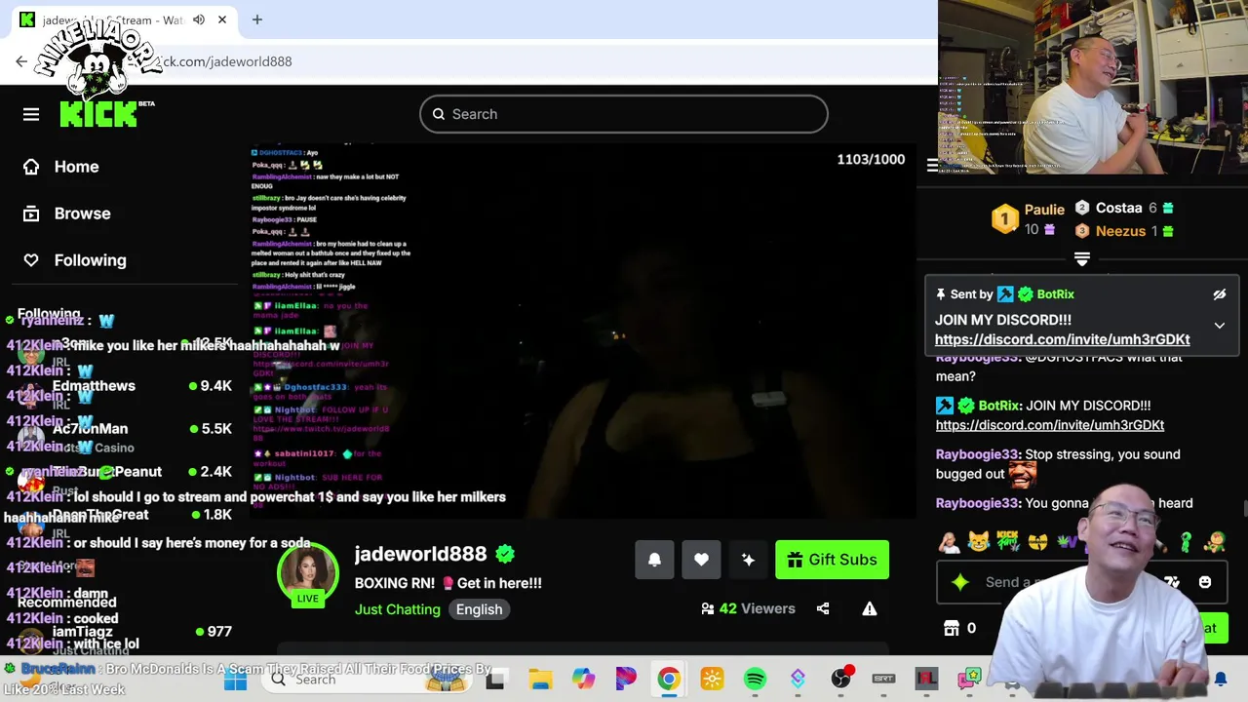The width and height of the screenshot is (1248, 702).
Task: Click the green sparkle icon in chat input
Action: click(x=960, y=583)
